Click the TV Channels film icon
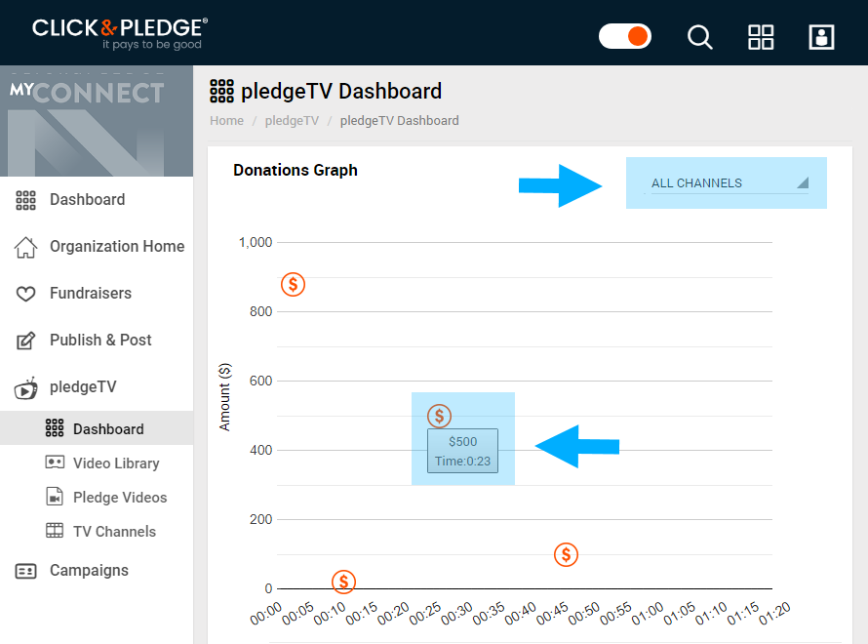 click(55, 531)
